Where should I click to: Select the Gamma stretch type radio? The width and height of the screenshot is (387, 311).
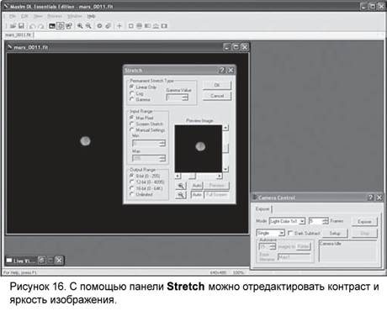[131, 99]
